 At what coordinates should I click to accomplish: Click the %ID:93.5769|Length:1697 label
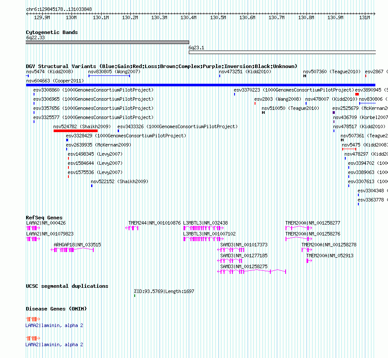164,291
